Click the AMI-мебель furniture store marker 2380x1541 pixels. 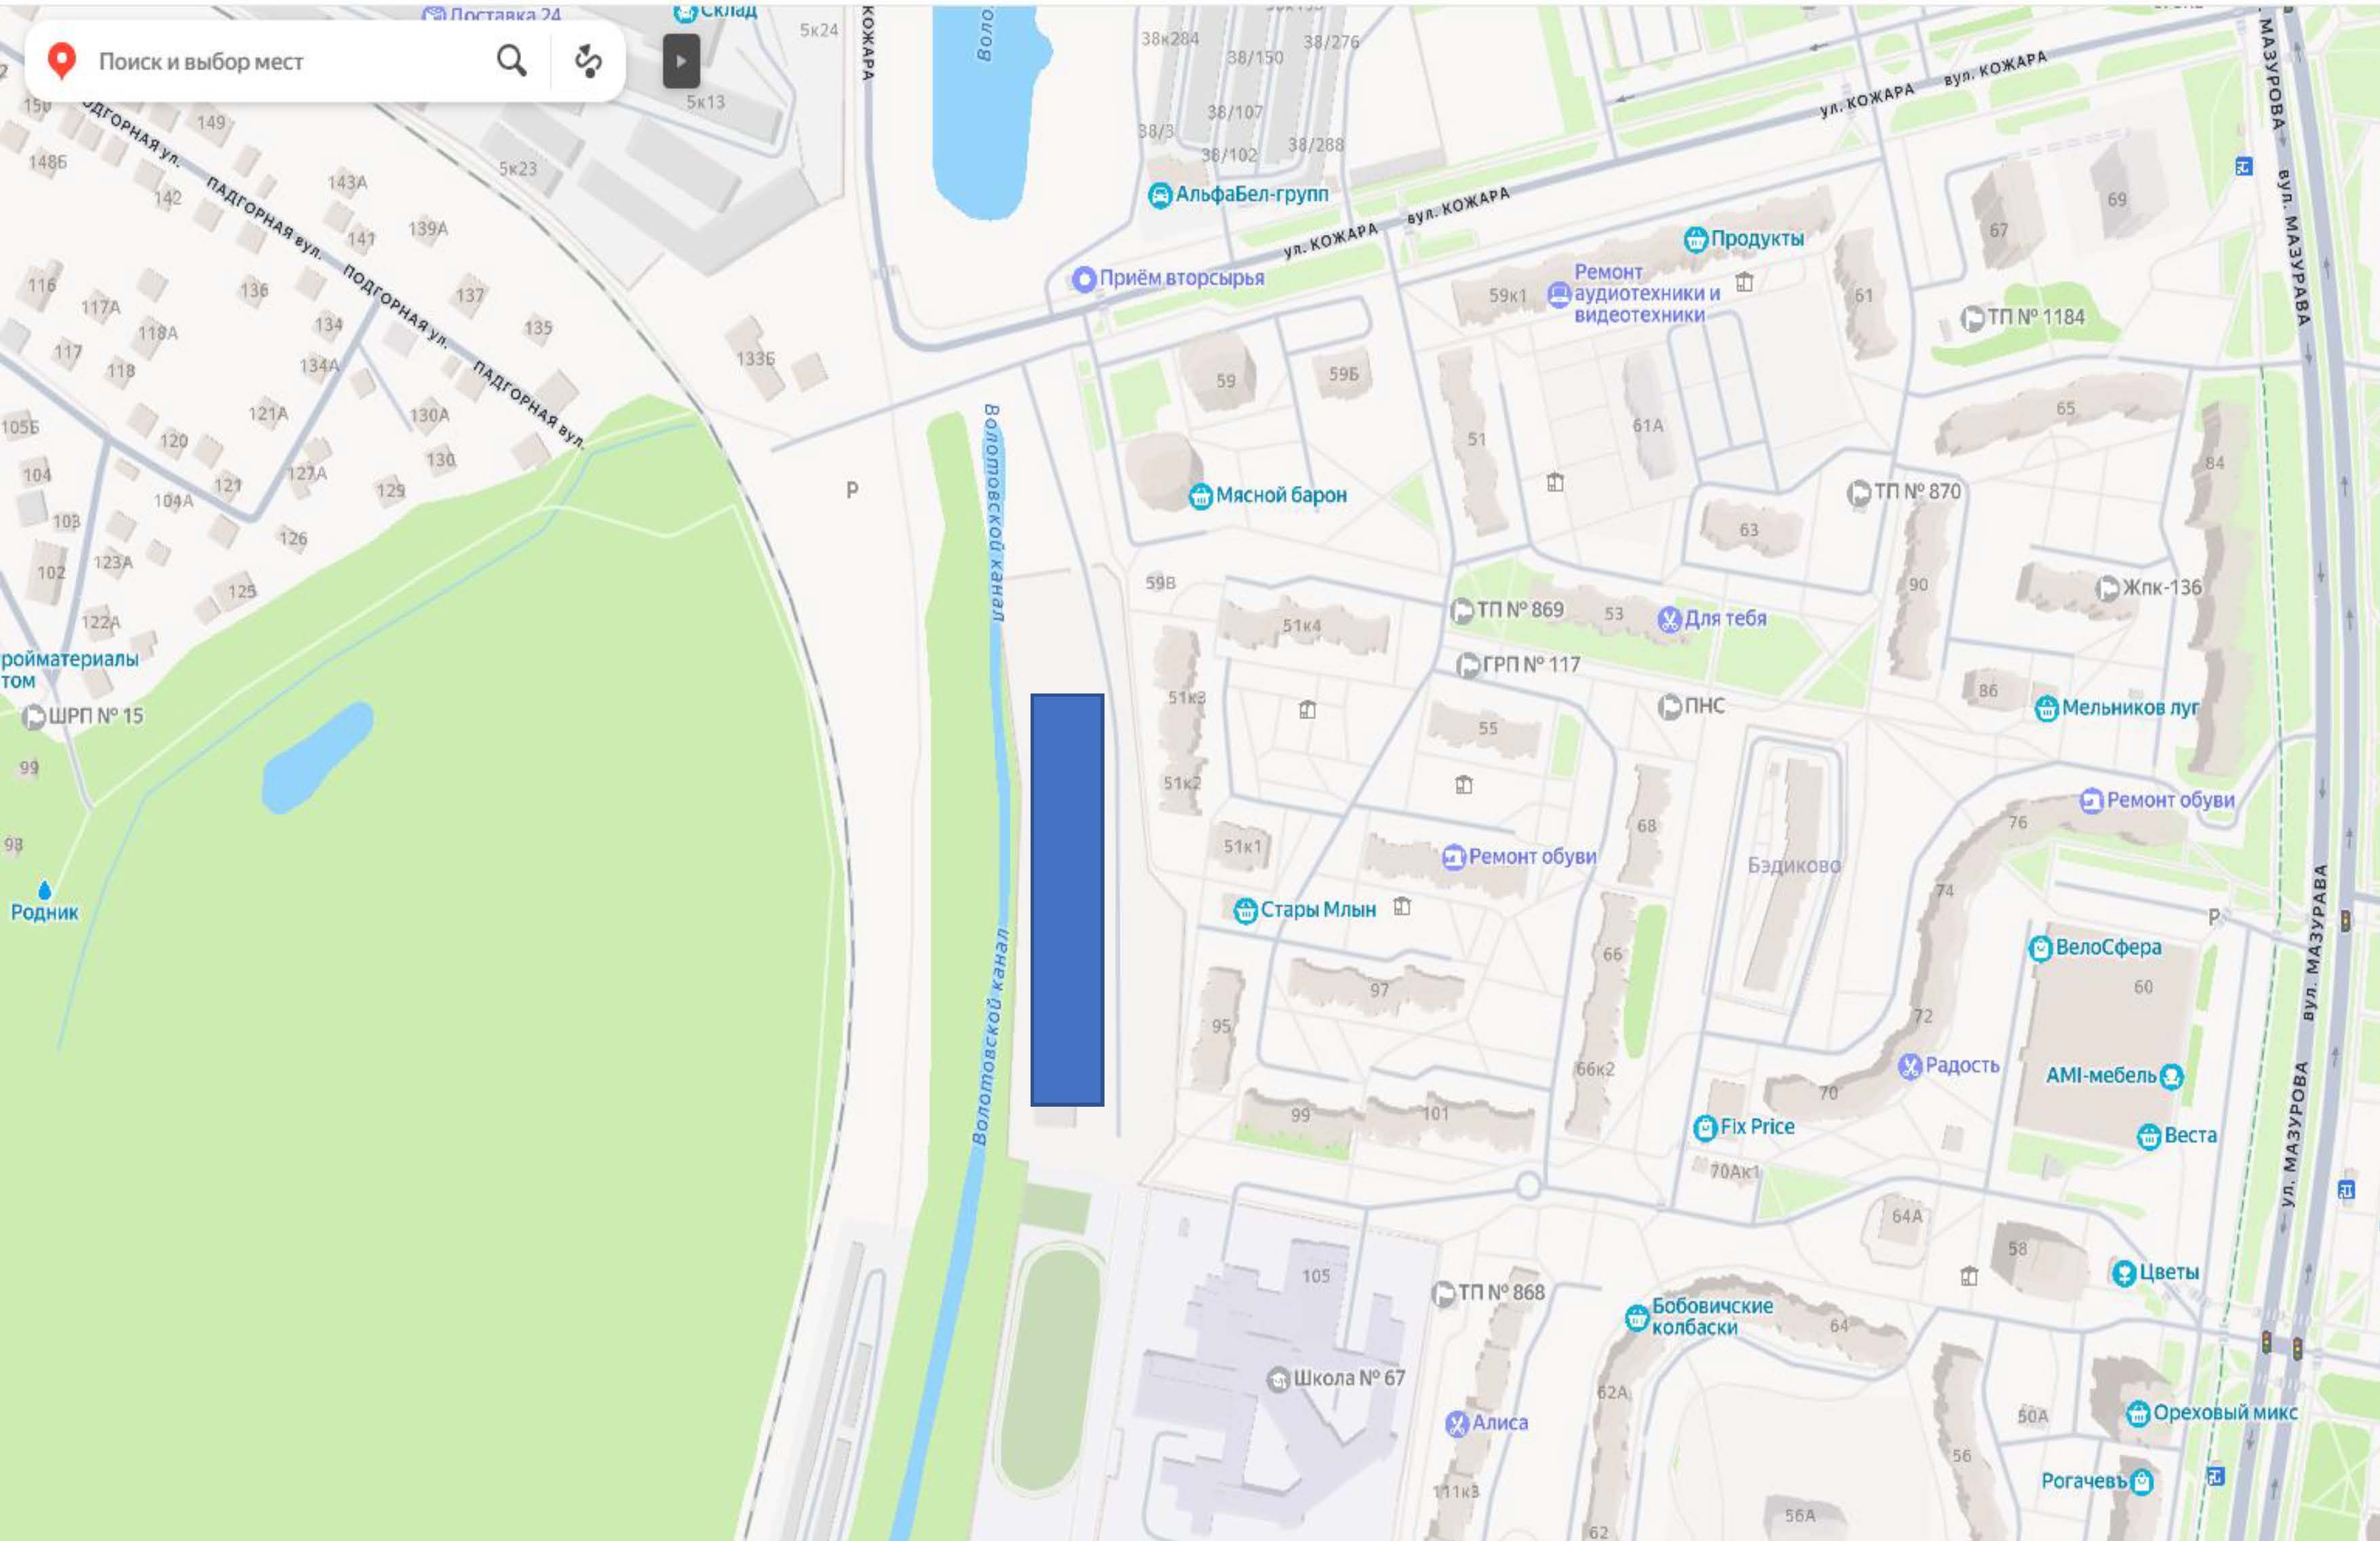(x=2171, y=1076)
